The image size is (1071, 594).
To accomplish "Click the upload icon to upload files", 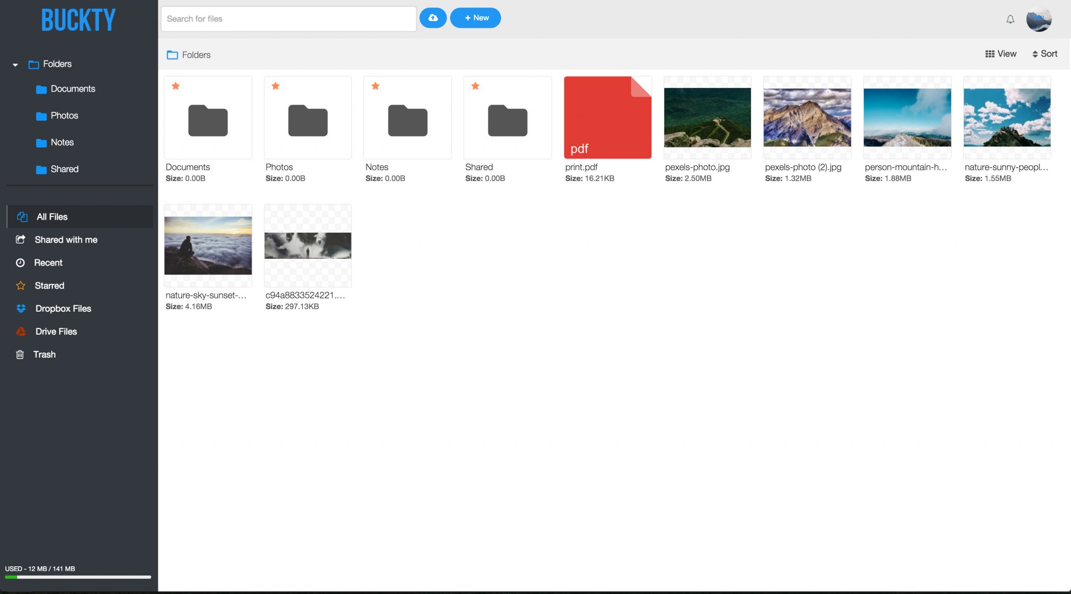I will pos(432,18).
